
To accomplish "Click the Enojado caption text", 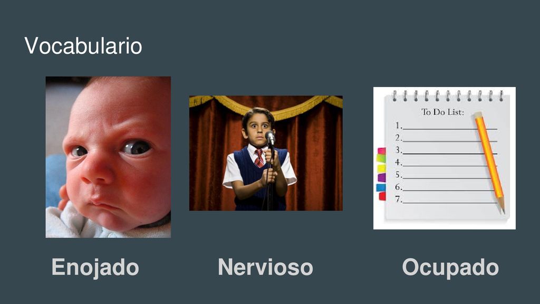I will tap(95, 268).
